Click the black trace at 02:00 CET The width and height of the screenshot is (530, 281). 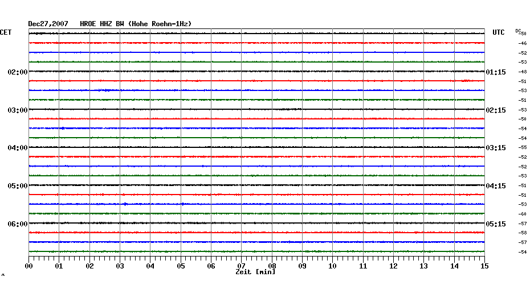[x=256, y=72]
